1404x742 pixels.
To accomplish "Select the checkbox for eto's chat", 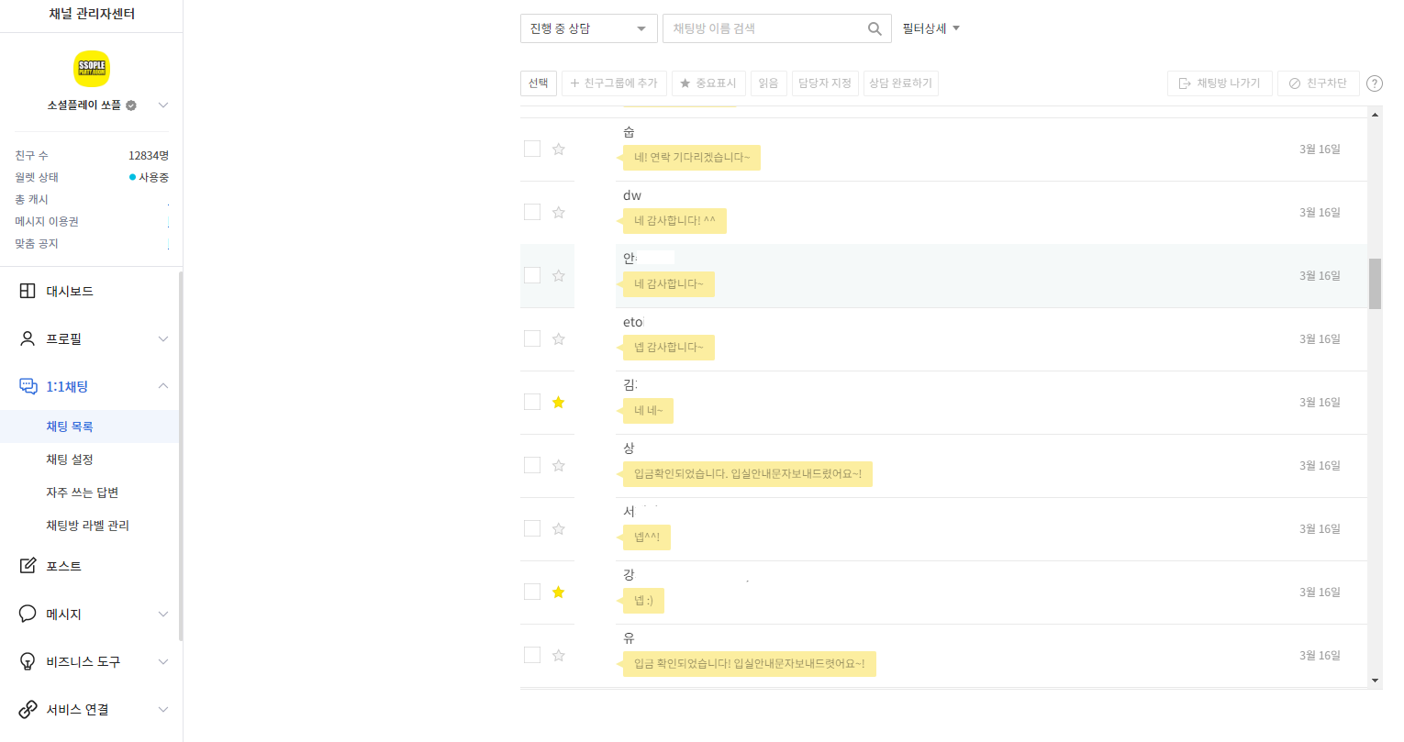I will pos(532,338).
